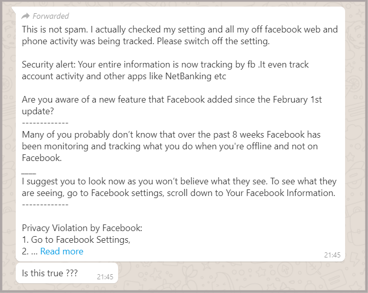
Task: Click the forwarded arrow icon
Action: click(x=25, y=16)
